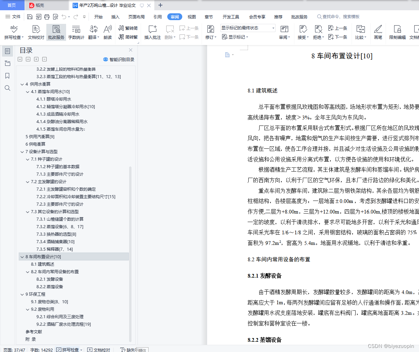Click 插入批注 insert comment icon
The width and height of the screenshot is (419, 352).
[152, 32]
